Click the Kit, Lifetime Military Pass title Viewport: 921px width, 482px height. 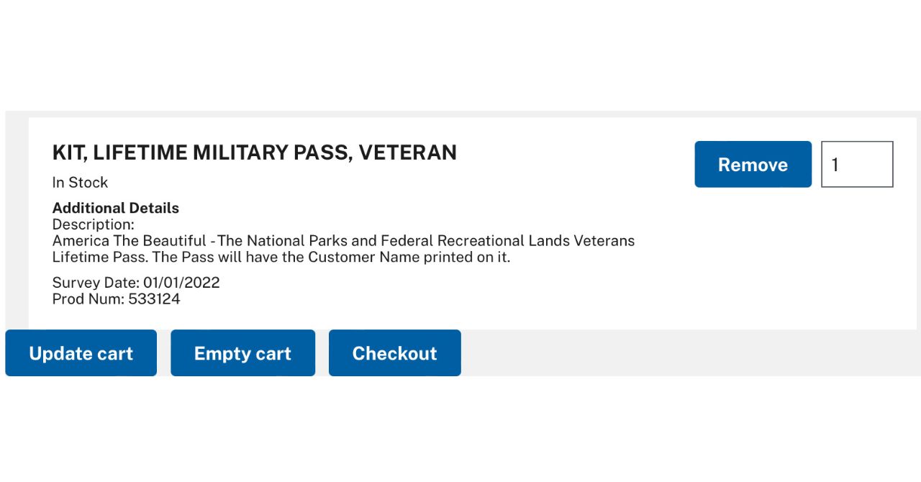254,153
